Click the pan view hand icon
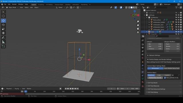183x103 pixels. 138,25
